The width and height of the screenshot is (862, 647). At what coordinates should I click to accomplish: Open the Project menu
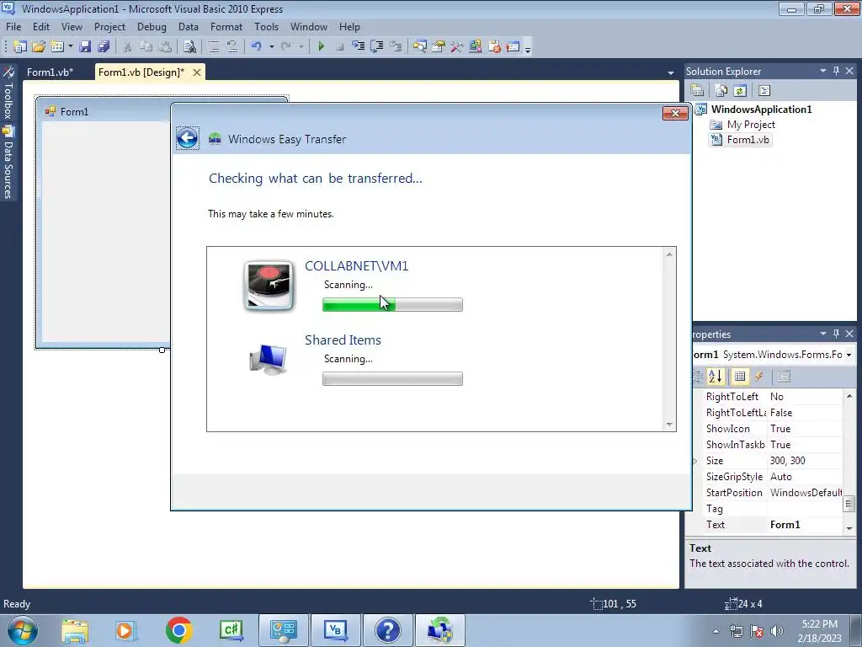click(110, 26)
